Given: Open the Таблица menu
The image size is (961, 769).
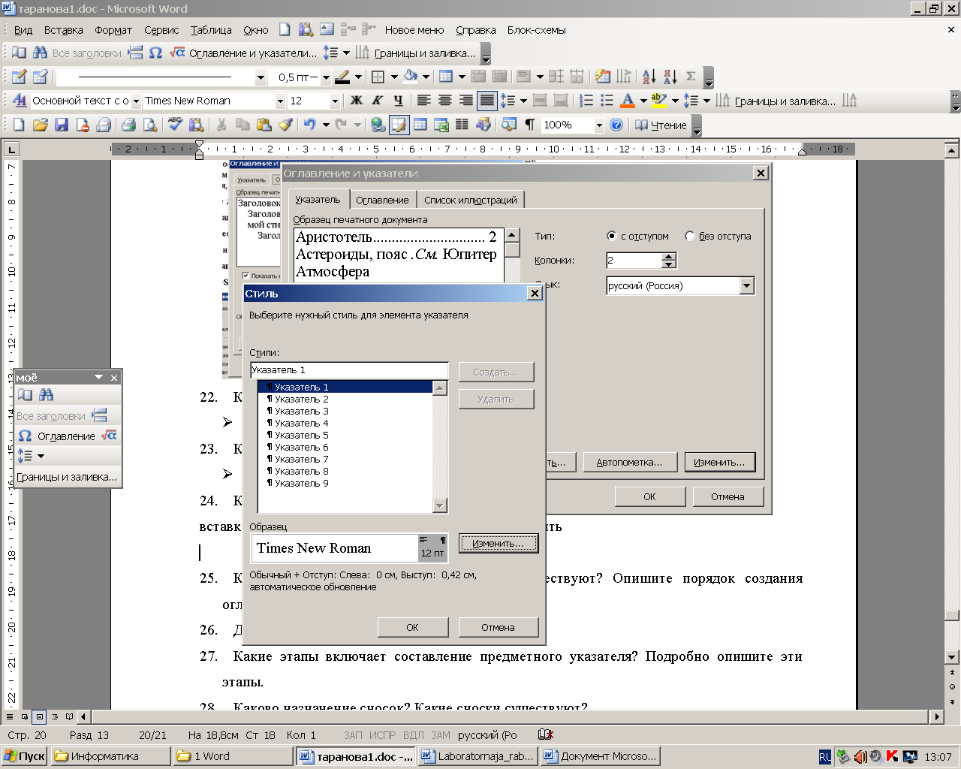Looking at the screenshot, I should pos(211,30).
